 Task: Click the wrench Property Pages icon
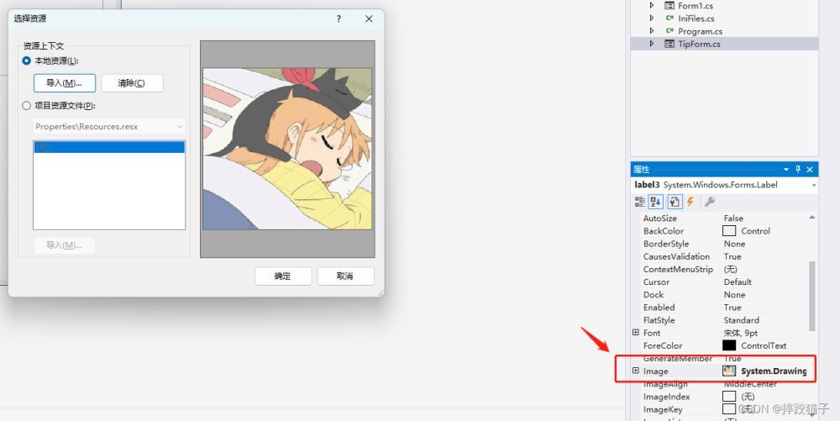709,202
